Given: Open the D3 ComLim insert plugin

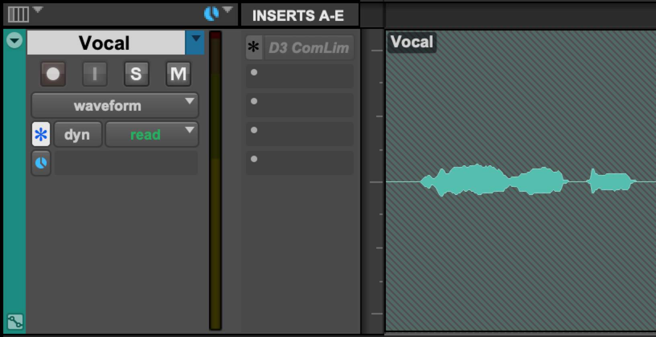Looking at the screenshot, I should pyautogui.click(x=309, y=48).
